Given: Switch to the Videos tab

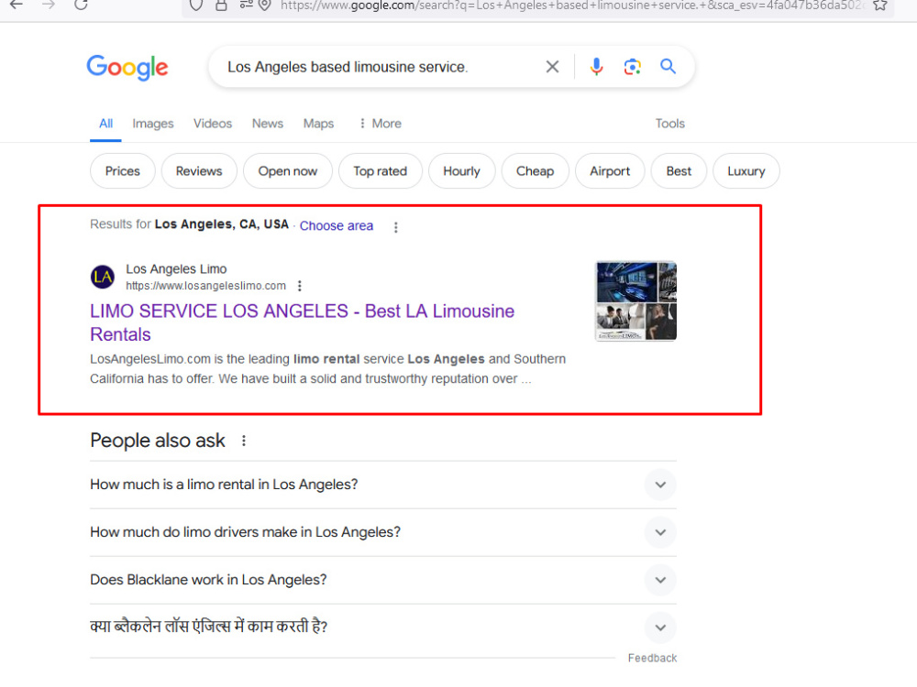Looking at the screenshot, I should point(213,124).
